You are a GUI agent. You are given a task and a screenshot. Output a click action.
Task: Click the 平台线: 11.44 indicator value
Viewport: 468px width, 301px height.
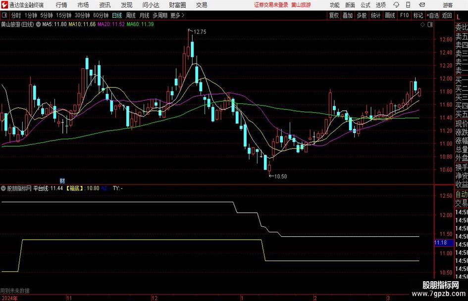tap(48, 188)
